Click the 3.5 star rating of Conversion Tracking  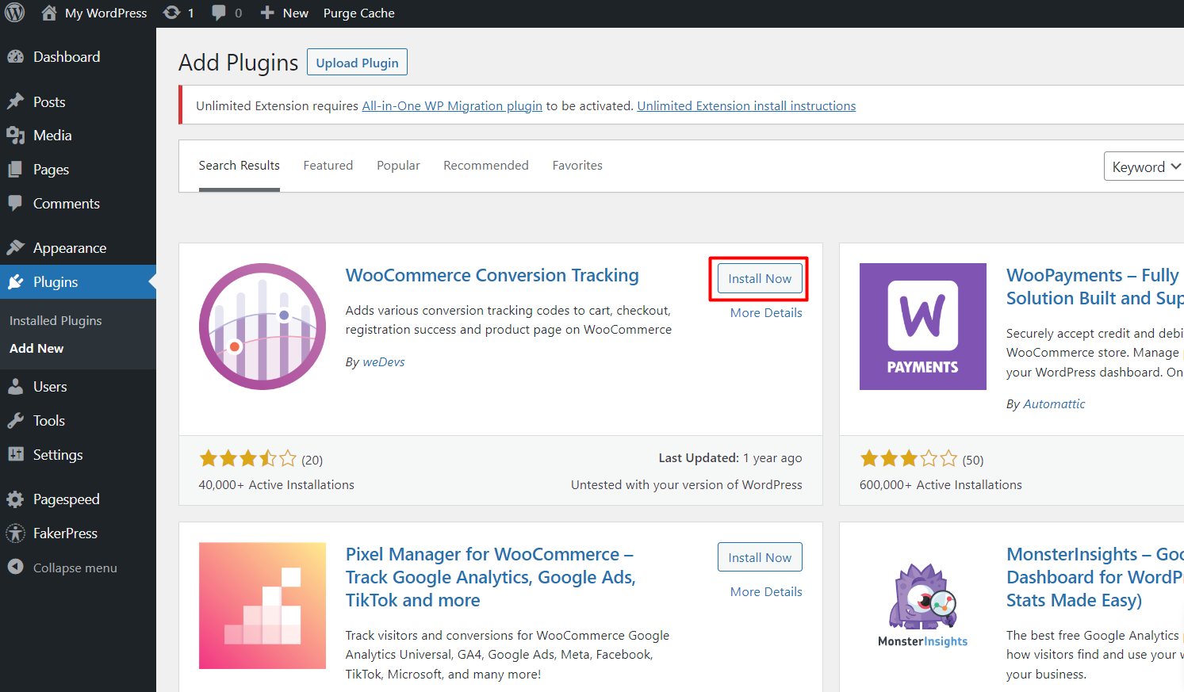click(x=247, y=459)
